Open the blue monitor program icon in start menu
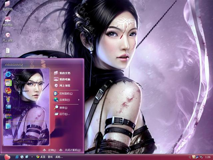The image size is (213, 160). (8, 107)
